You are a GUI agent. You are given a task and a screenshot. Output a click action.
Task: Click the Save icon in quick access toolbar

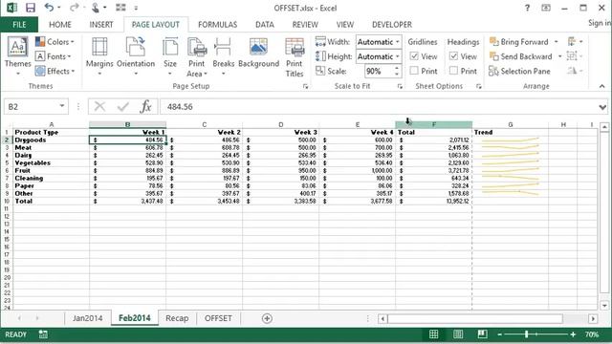31,8
